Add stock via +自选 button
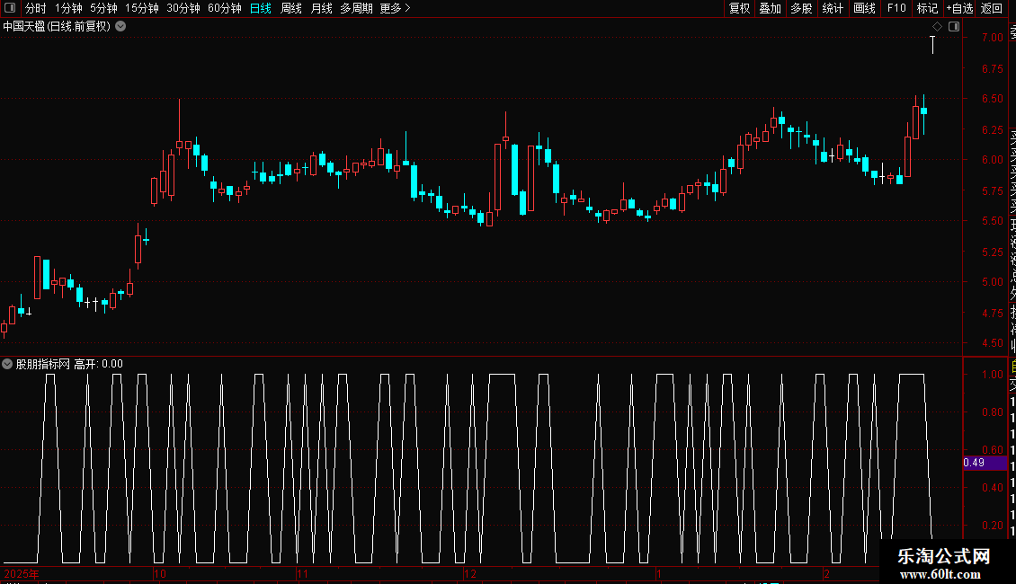This screenshot has height=584, width=1016. pos(959,8)
